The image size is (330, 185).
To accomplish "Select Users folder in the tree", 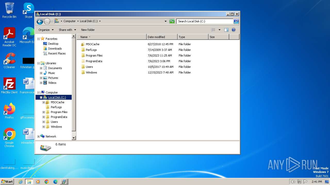I will click(x=54, y=122).
